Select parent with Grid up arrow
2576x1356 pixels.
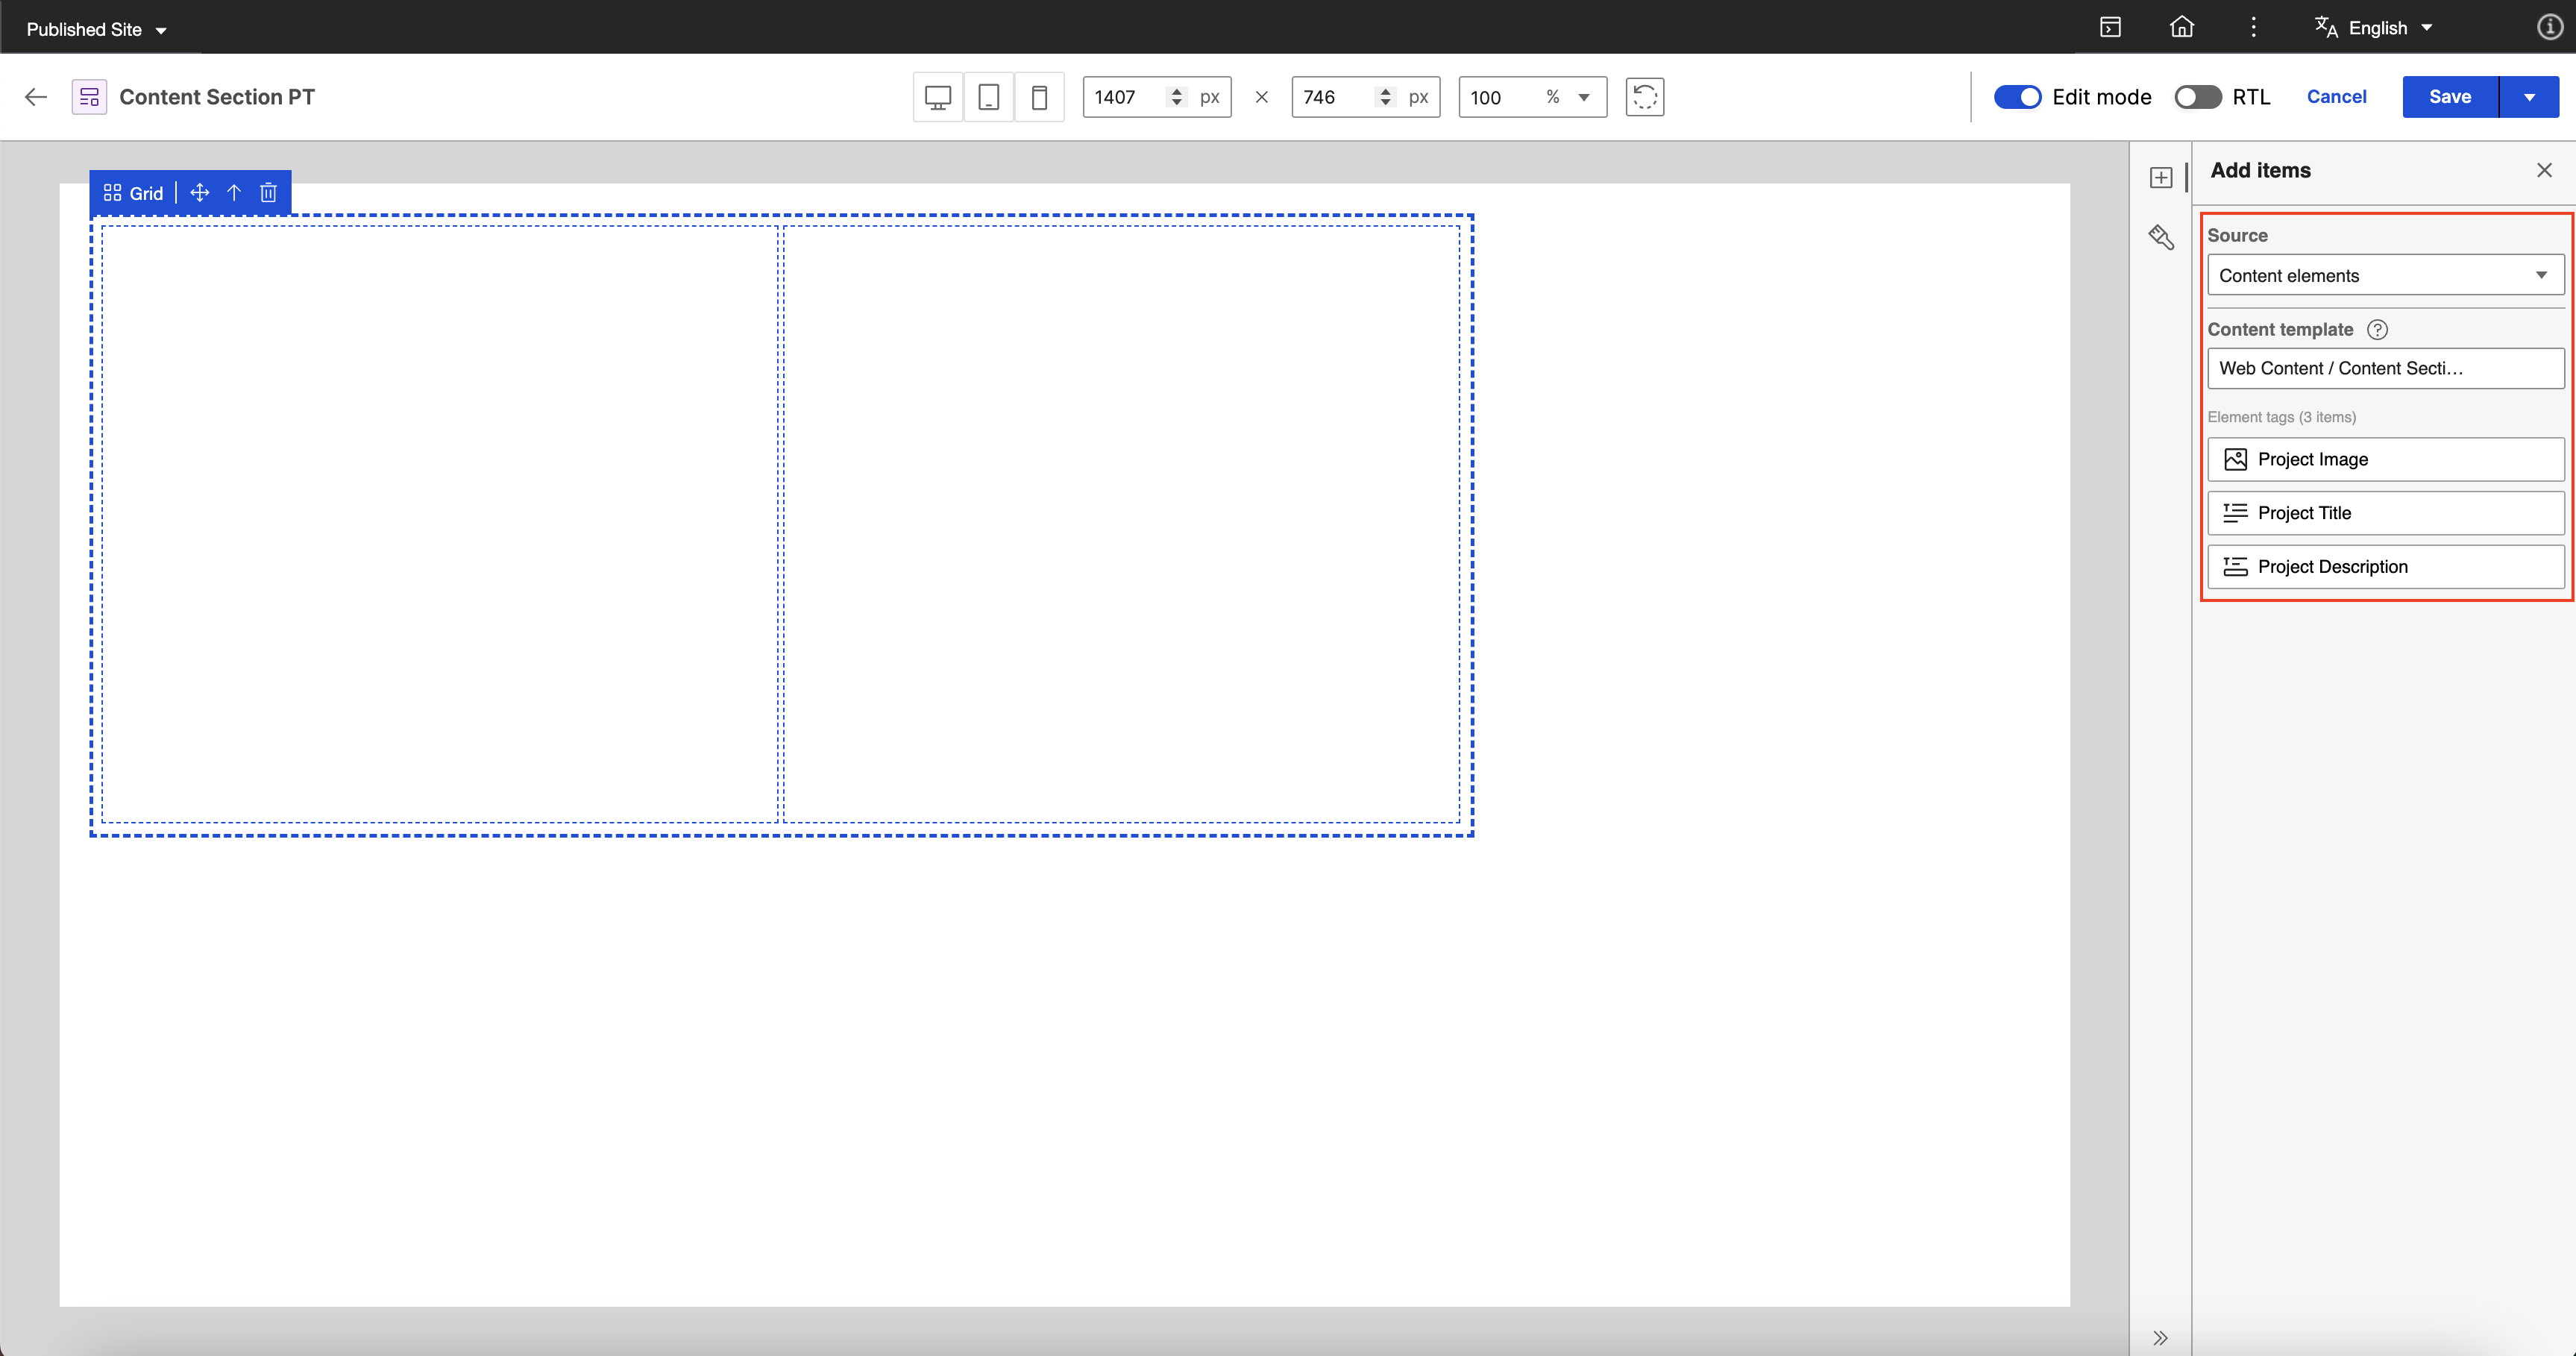point(233,193)
